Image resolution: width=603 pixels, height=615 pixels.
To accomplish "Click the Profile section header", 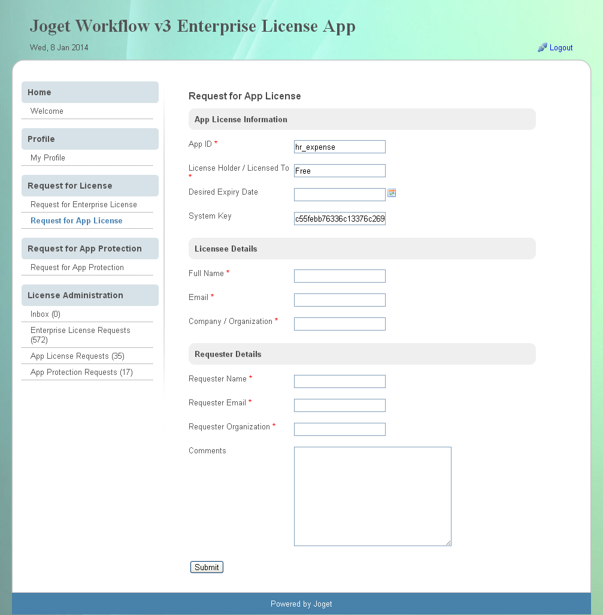I will coord(90,139).
